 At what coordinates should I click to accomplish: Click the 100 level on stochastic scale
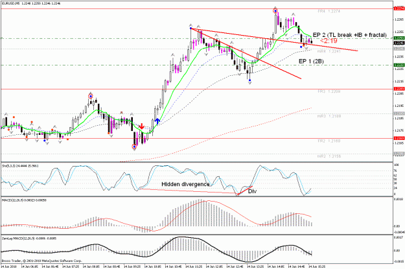point(397,165)
